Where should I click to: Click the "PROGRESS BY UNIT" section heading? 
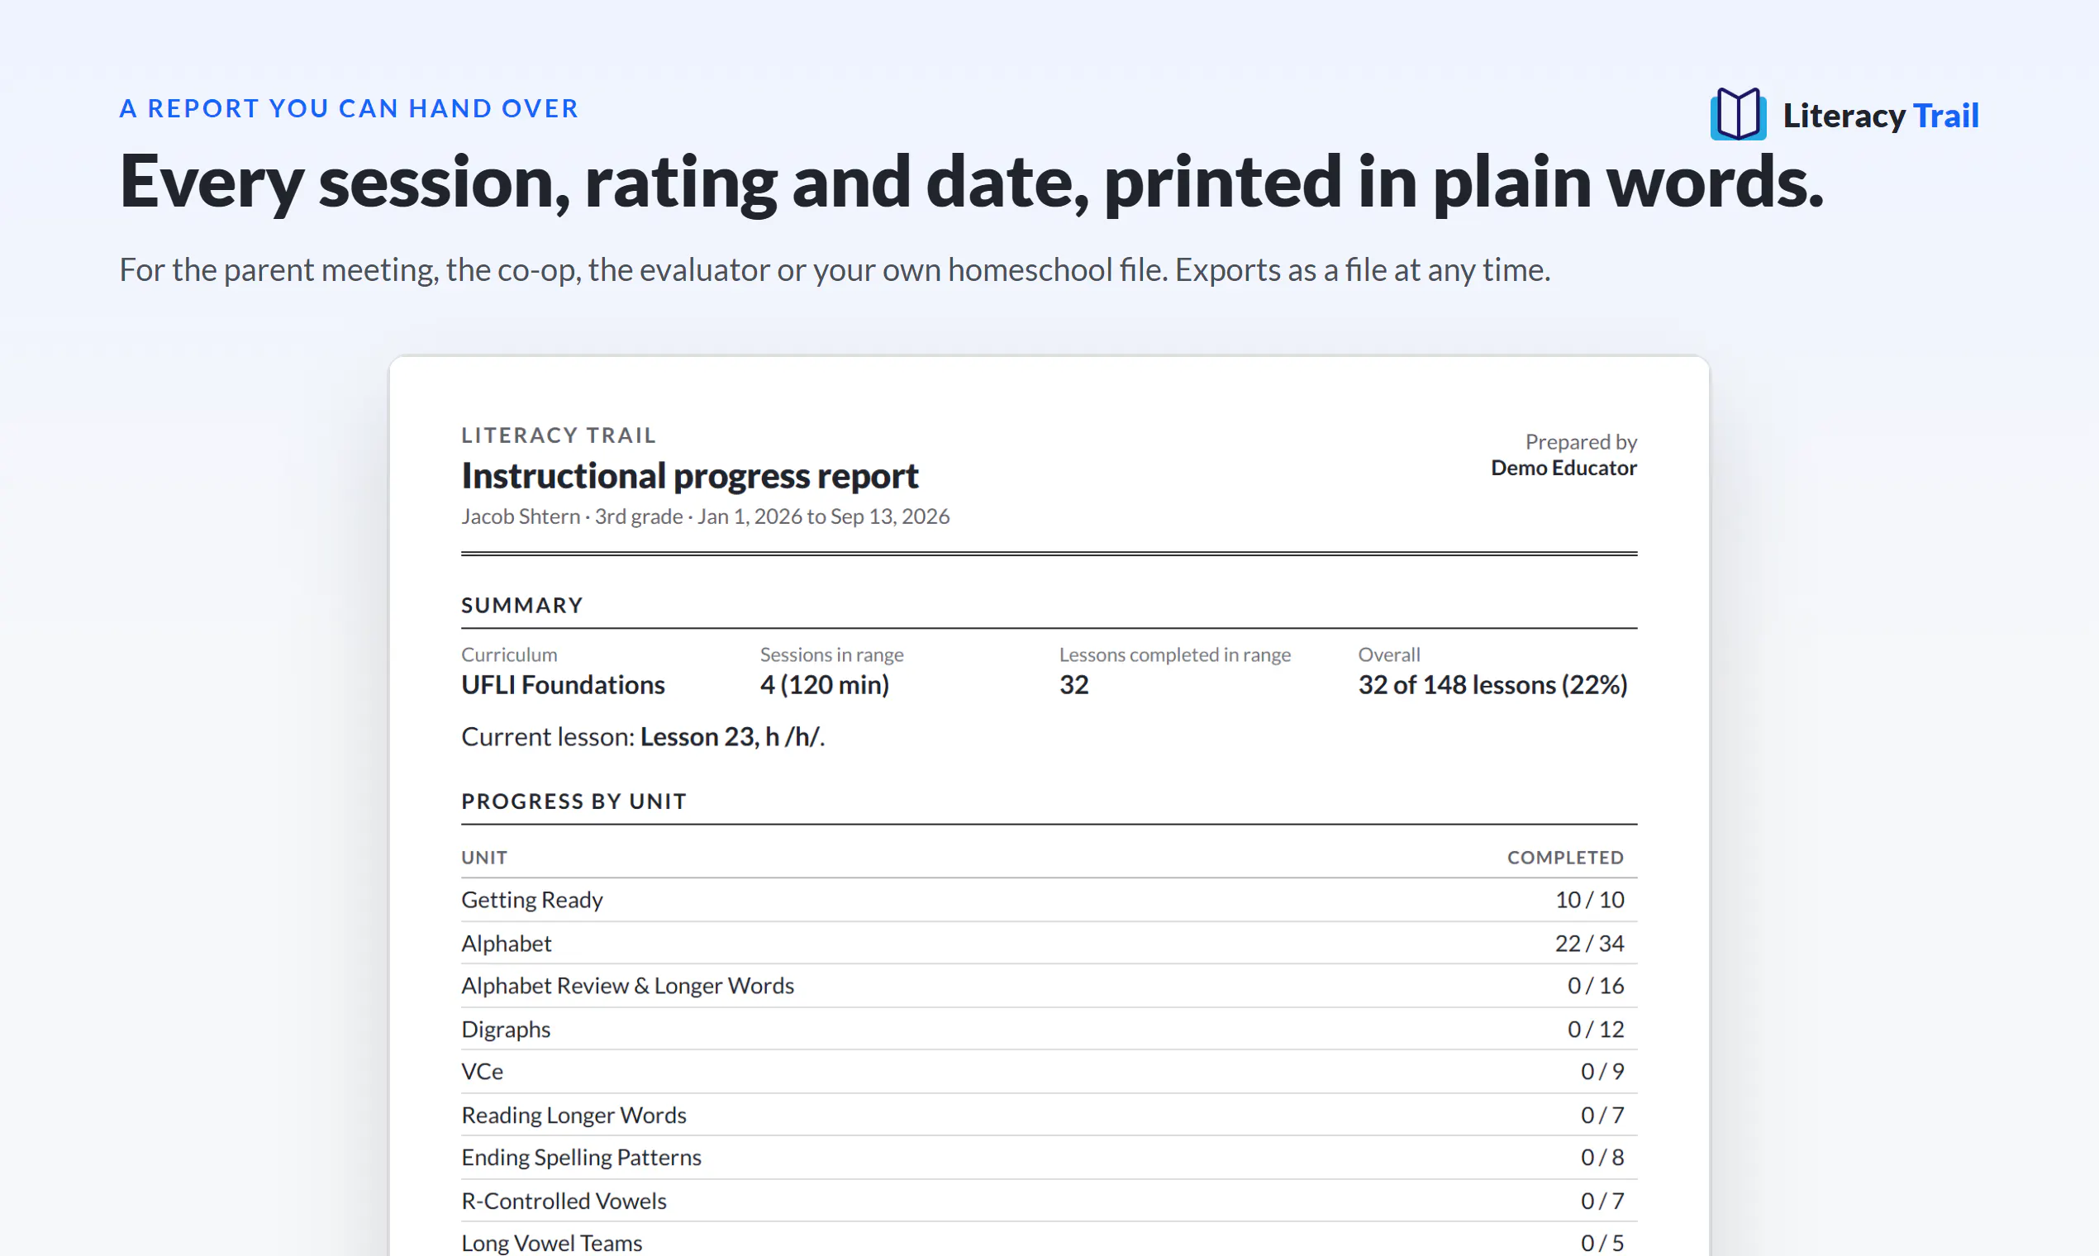tap(574, 802)
